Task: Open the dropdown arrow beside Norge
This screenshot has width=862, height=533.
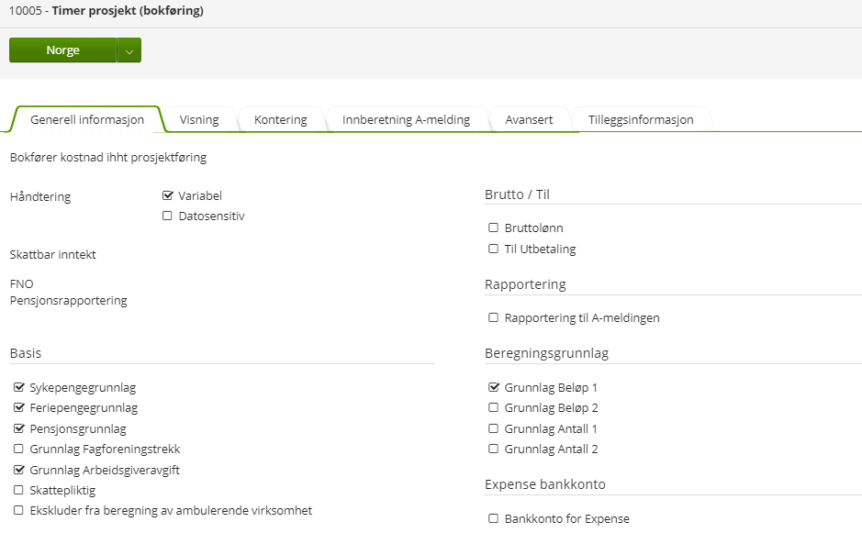Action: [129, 51]
